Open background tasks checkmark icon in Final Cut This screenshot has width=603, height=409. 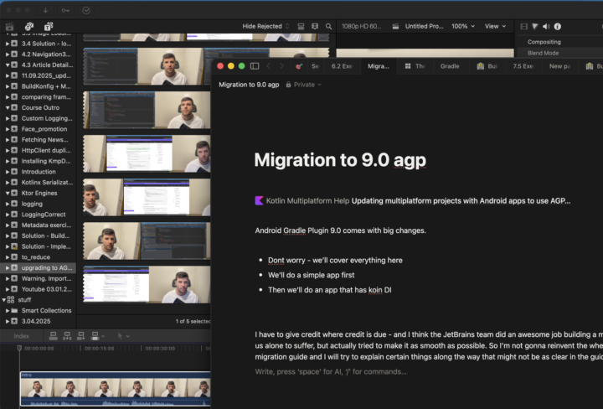[86, 10]
